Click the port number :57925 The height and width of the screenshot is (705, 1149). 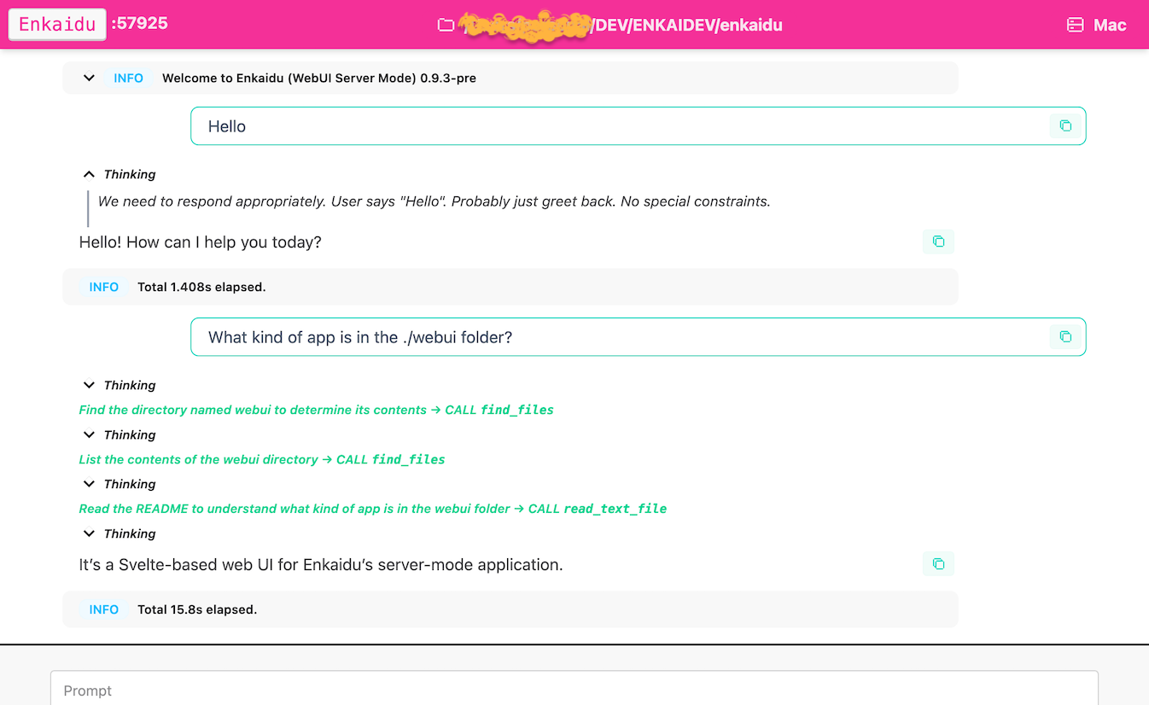click(140, 24)
